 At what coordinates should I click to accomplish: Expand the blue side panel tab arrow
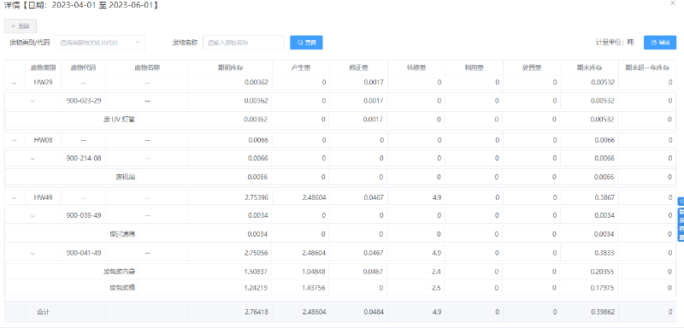coord(681,202)
